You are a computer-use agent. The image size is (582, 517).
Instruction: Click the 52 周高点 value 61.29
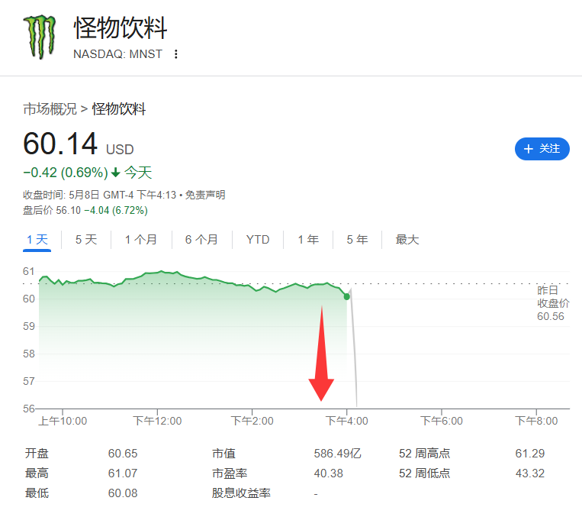pyautogui.click(x=529, y=454)
